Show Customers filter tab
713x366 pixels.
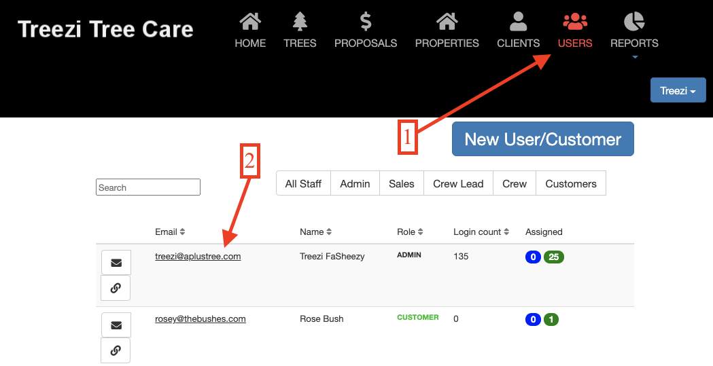pos(570,183)
